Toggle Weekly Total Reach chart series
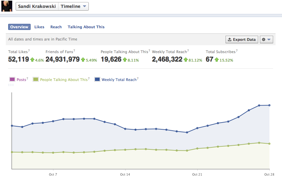This screenshot has height=179, width=282. [97, 80]
